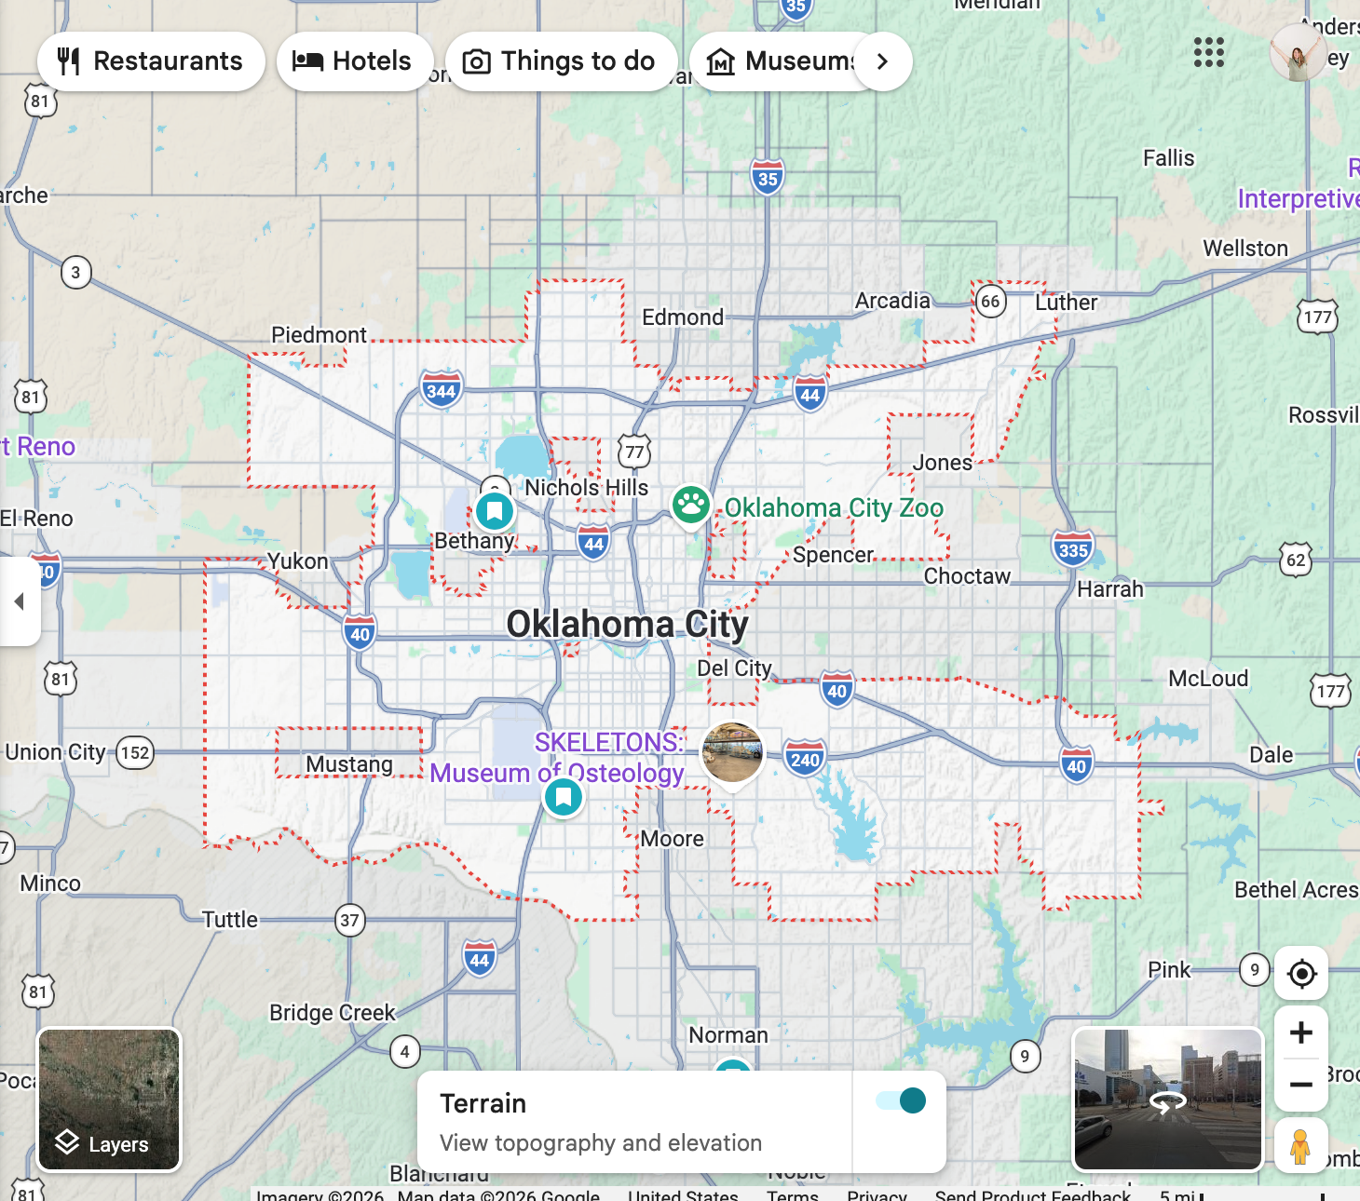Click the Norman city label
This screenshot has height=1201, width=1360.
click(x=728, y=1035)
